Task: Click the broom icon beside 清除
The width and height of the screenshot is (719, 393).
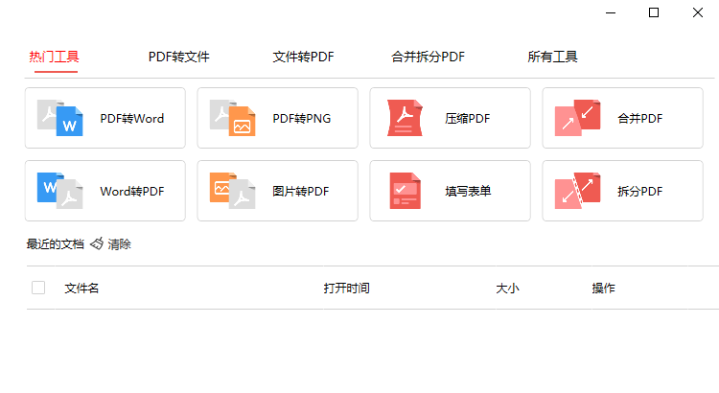Action: [x=97, y=243]
